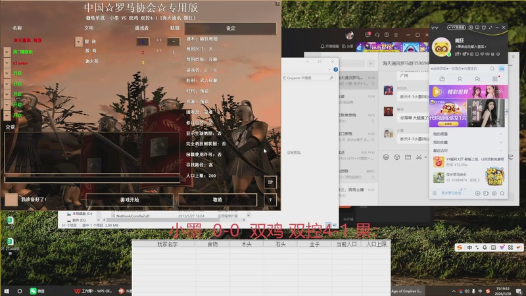Select NetHookCoreRa2.dll file in Explorer

click(x=132, y=216)
